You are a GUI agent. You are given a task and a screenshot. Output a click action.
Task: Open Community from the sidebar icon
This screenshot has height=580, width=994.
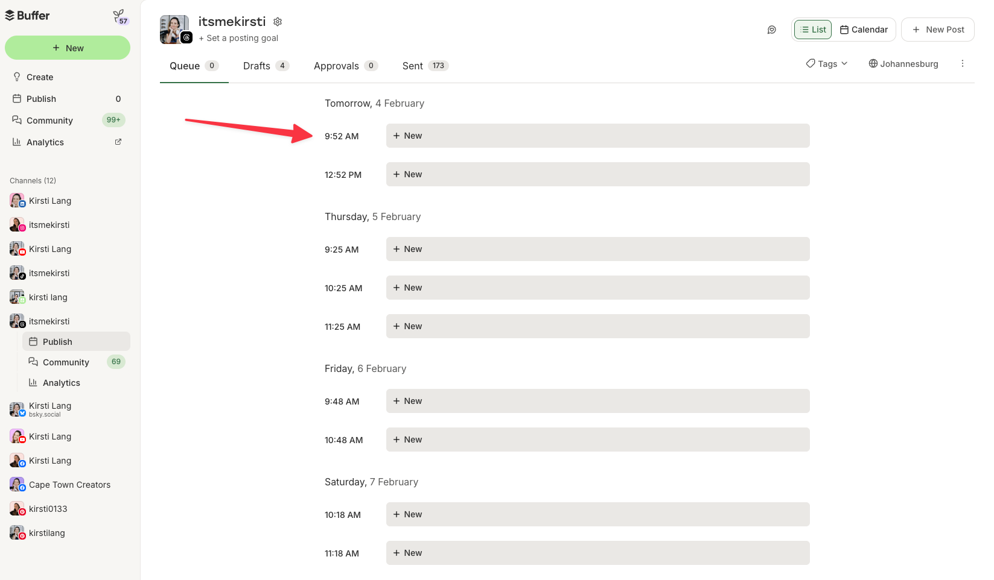pyautogui.click(x=17, y=120)
